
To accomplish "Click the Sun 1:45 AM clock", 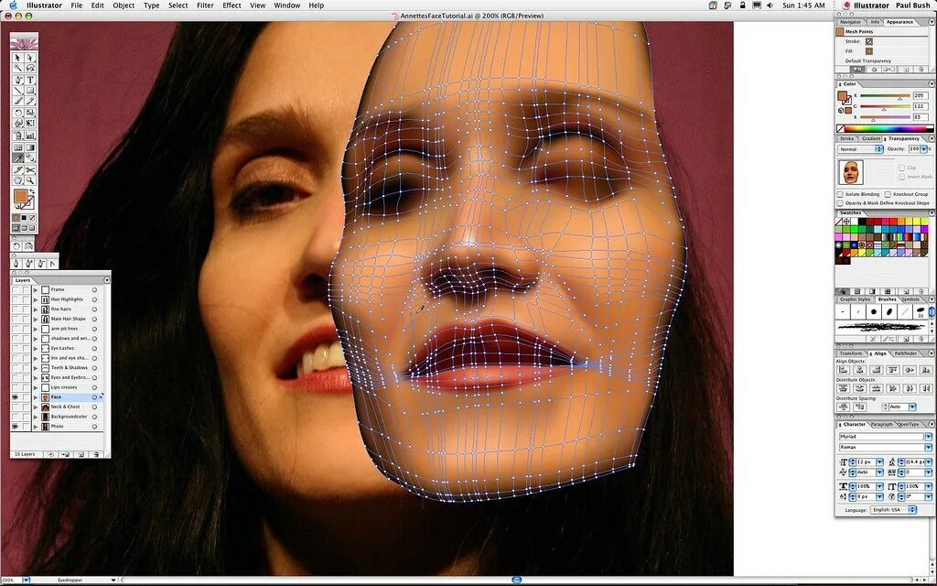I will pos(803,5).
